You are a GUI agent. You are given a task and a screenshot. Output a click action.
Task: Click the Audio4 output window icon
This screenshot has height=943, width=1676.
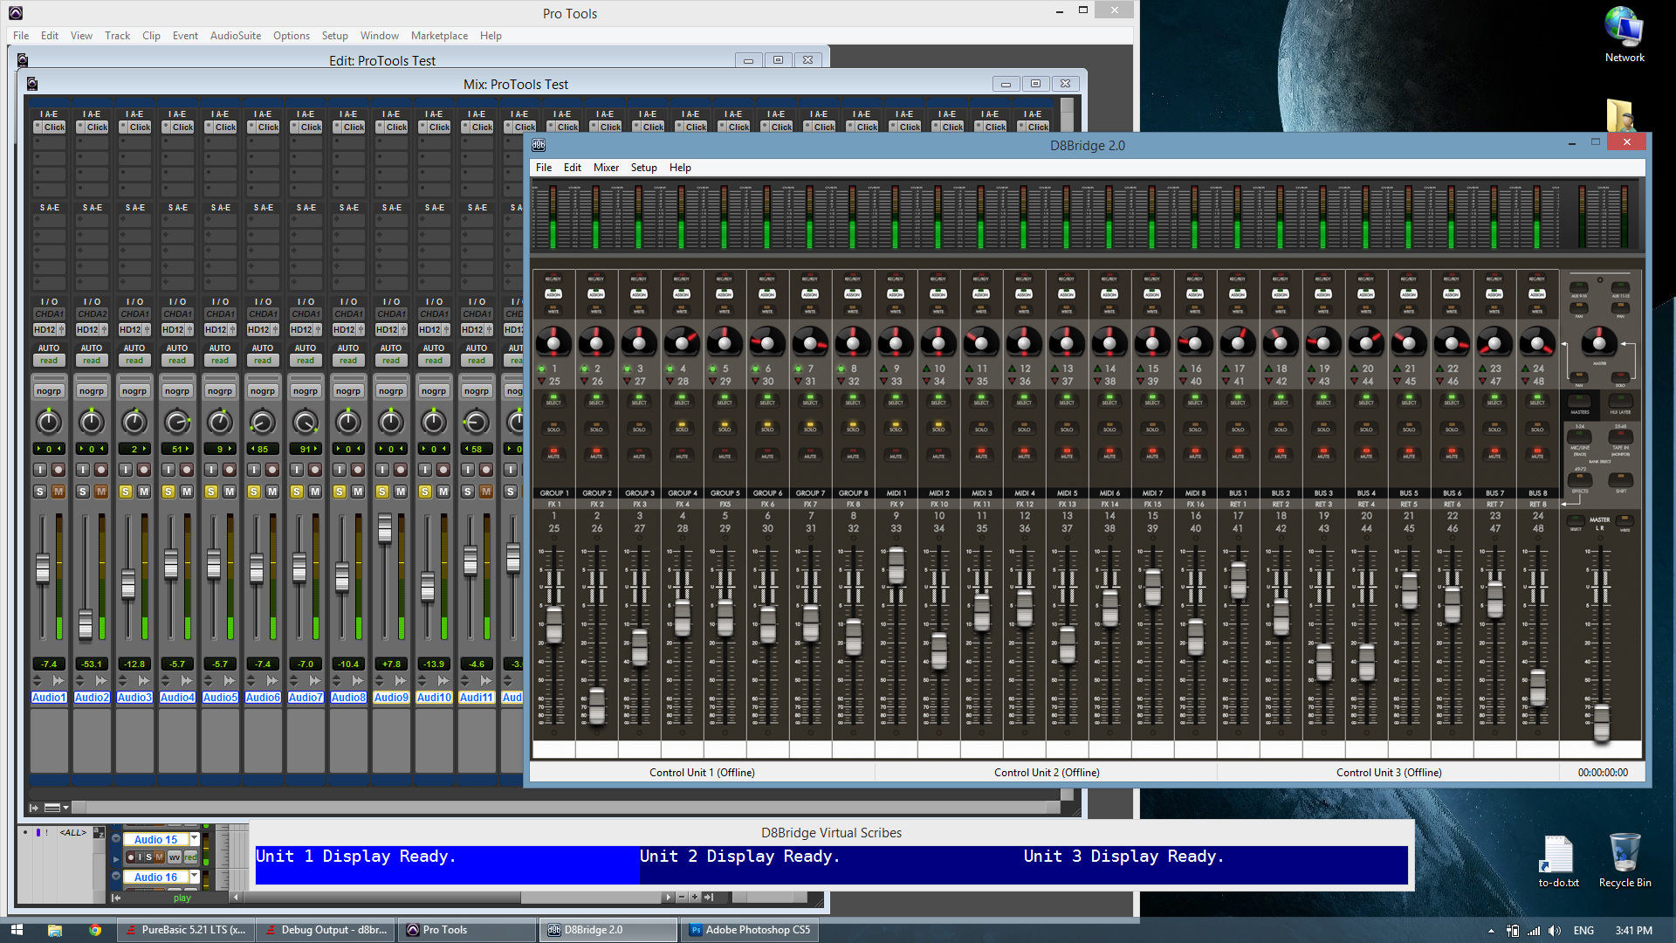(189, 330)
